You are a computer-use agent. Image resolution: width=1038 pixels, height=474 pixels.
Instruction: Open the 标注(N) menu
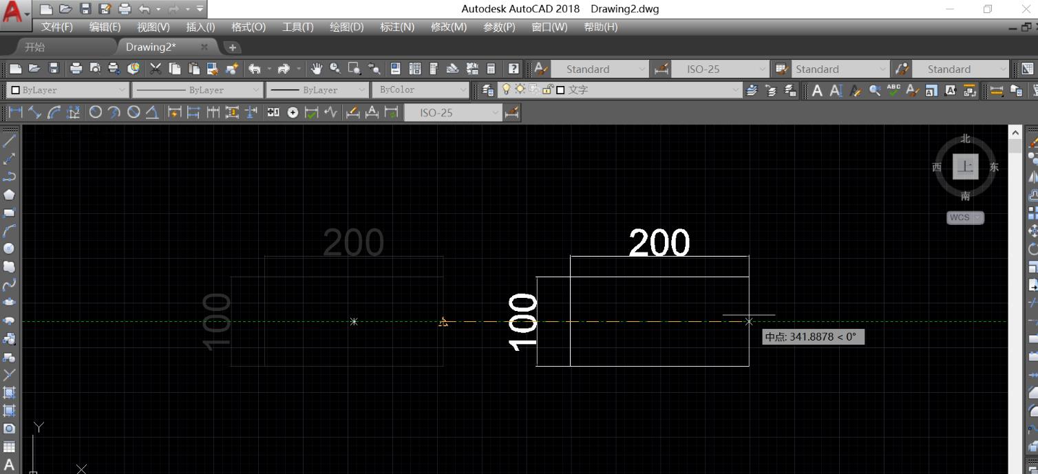click(397, 27)
